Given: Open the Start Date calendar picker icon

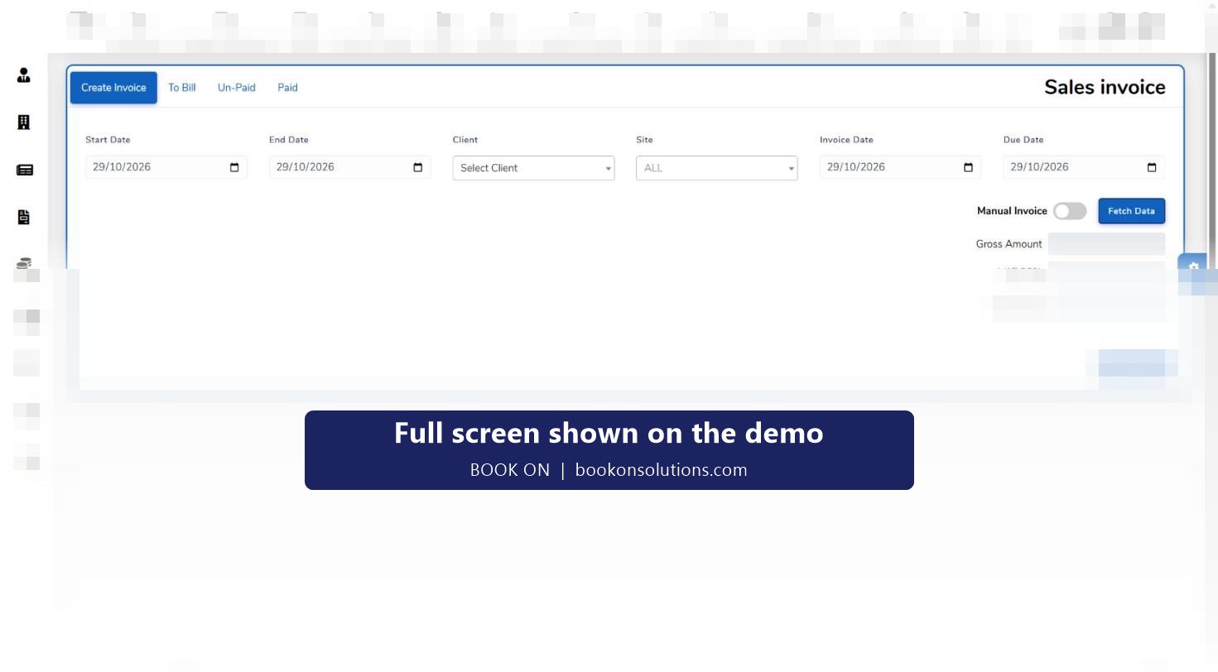Looking at the screenshot, I should (x=234, y=167).
